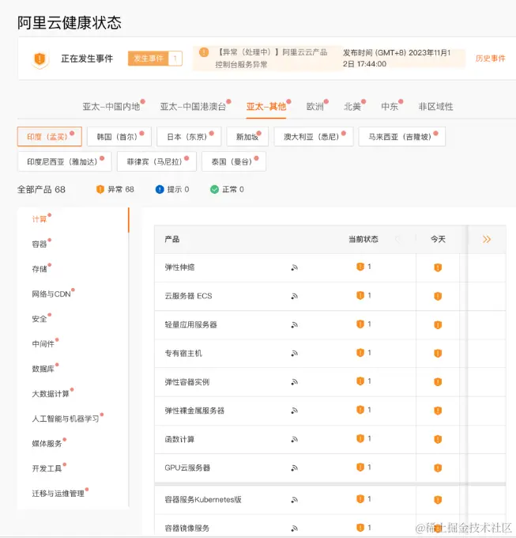Open the 中东 region tab
The image size is (516, 538).
390,107
